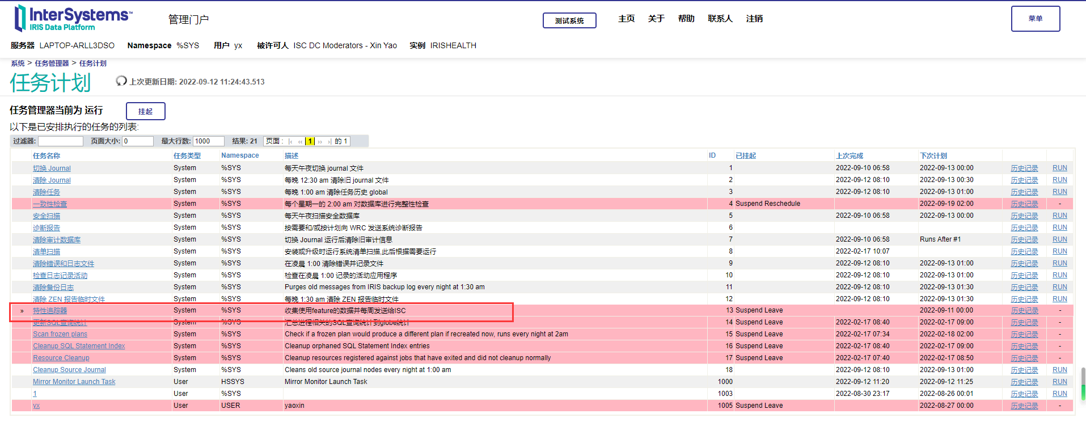The image size is (1086, 443).
Task: Open Cleanup SQL Statement Index task
Action: pyautogui.click(x=79, y=346)
